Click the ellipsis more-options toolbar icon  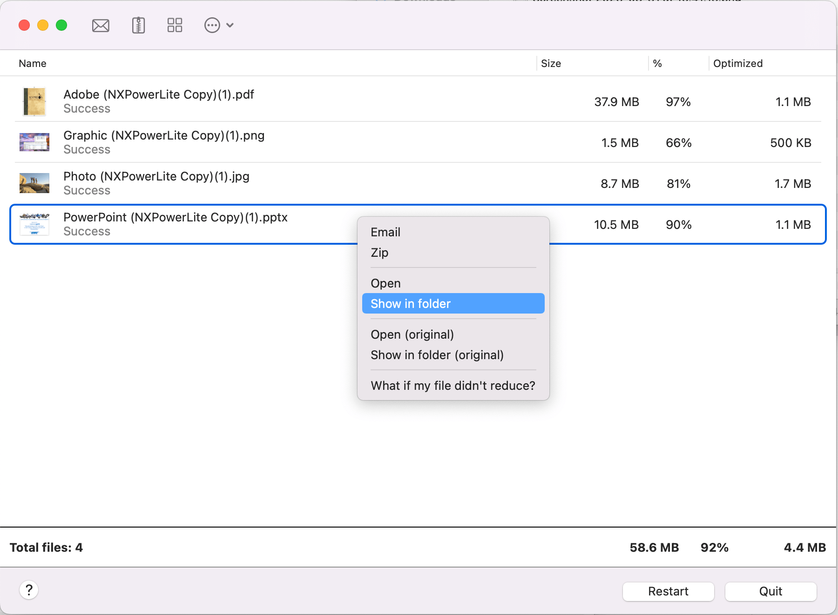pos(212,25)
